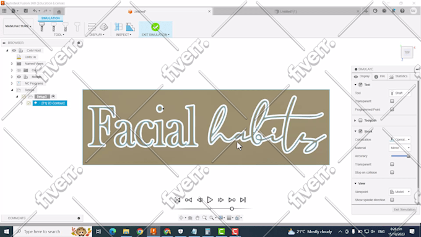Click the notifications bell icon

click(x=393, y=11)
